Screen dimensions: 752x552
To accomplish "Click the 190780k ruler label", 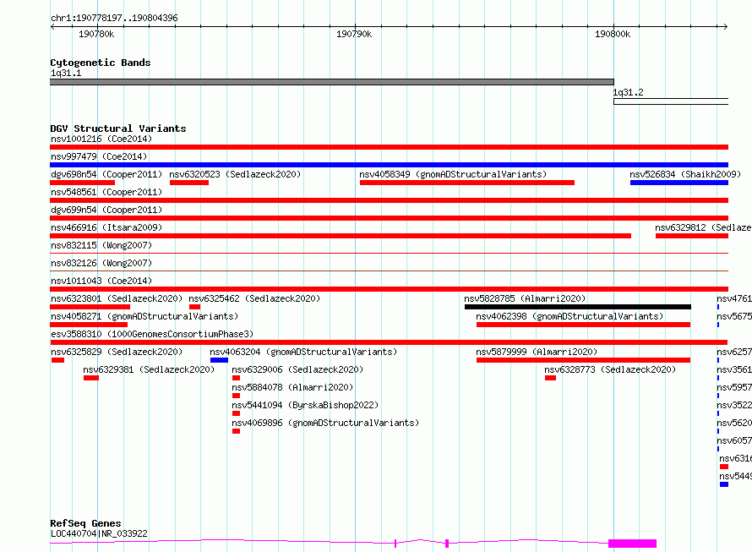I will 96,34.
